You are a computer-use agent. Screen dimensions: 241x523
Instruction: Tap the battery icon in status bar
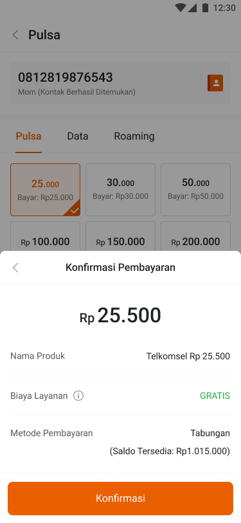tap(205, 8)
